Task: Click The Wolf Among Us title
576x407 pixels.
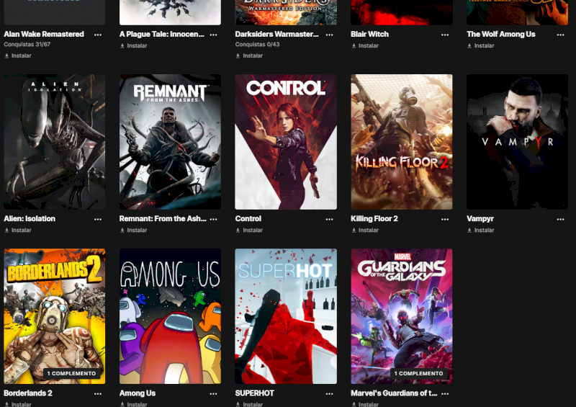Action: point(500,34)
